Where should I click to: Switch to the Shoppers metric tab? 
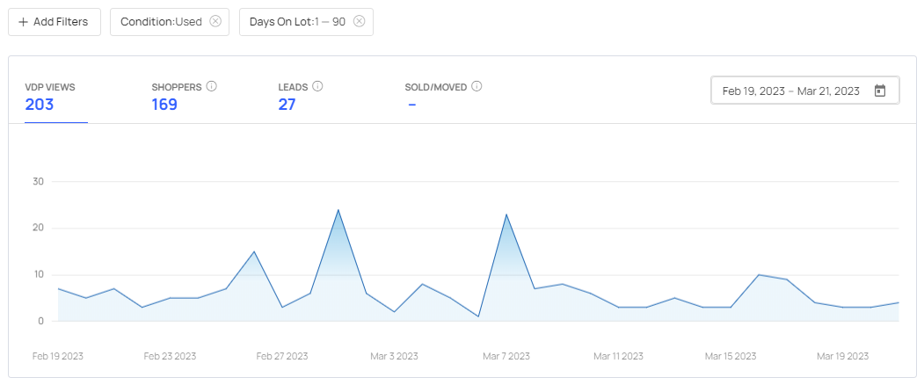(176, 97)
